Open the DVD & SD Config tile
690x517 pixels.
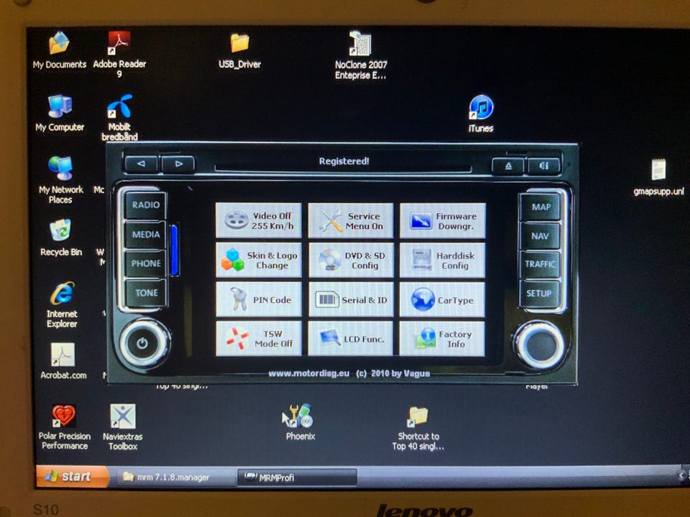pos(351,260)
